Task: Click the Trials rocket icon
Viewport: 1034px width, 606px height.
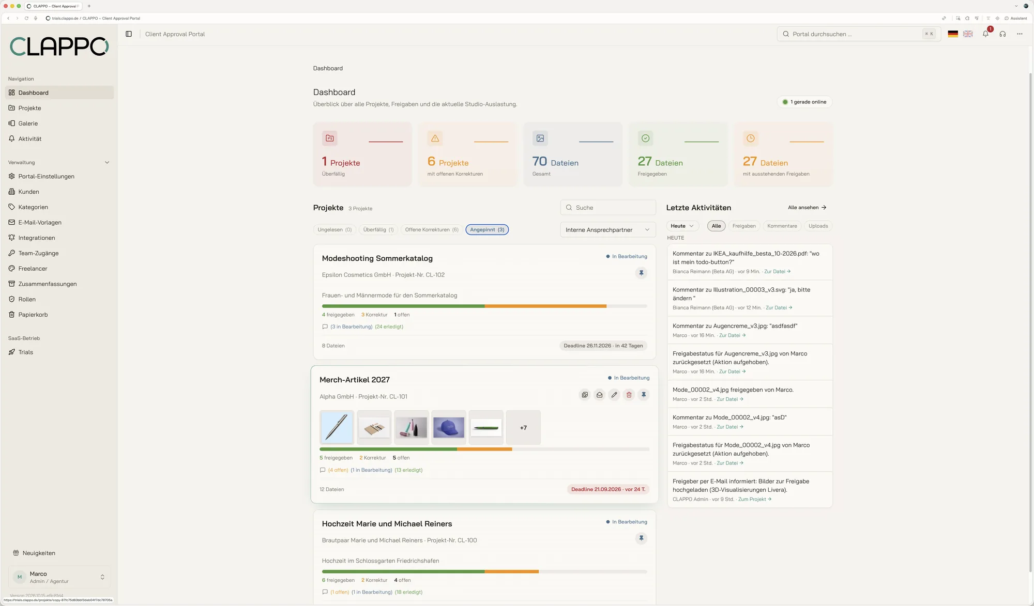Action: pos(12,352)
